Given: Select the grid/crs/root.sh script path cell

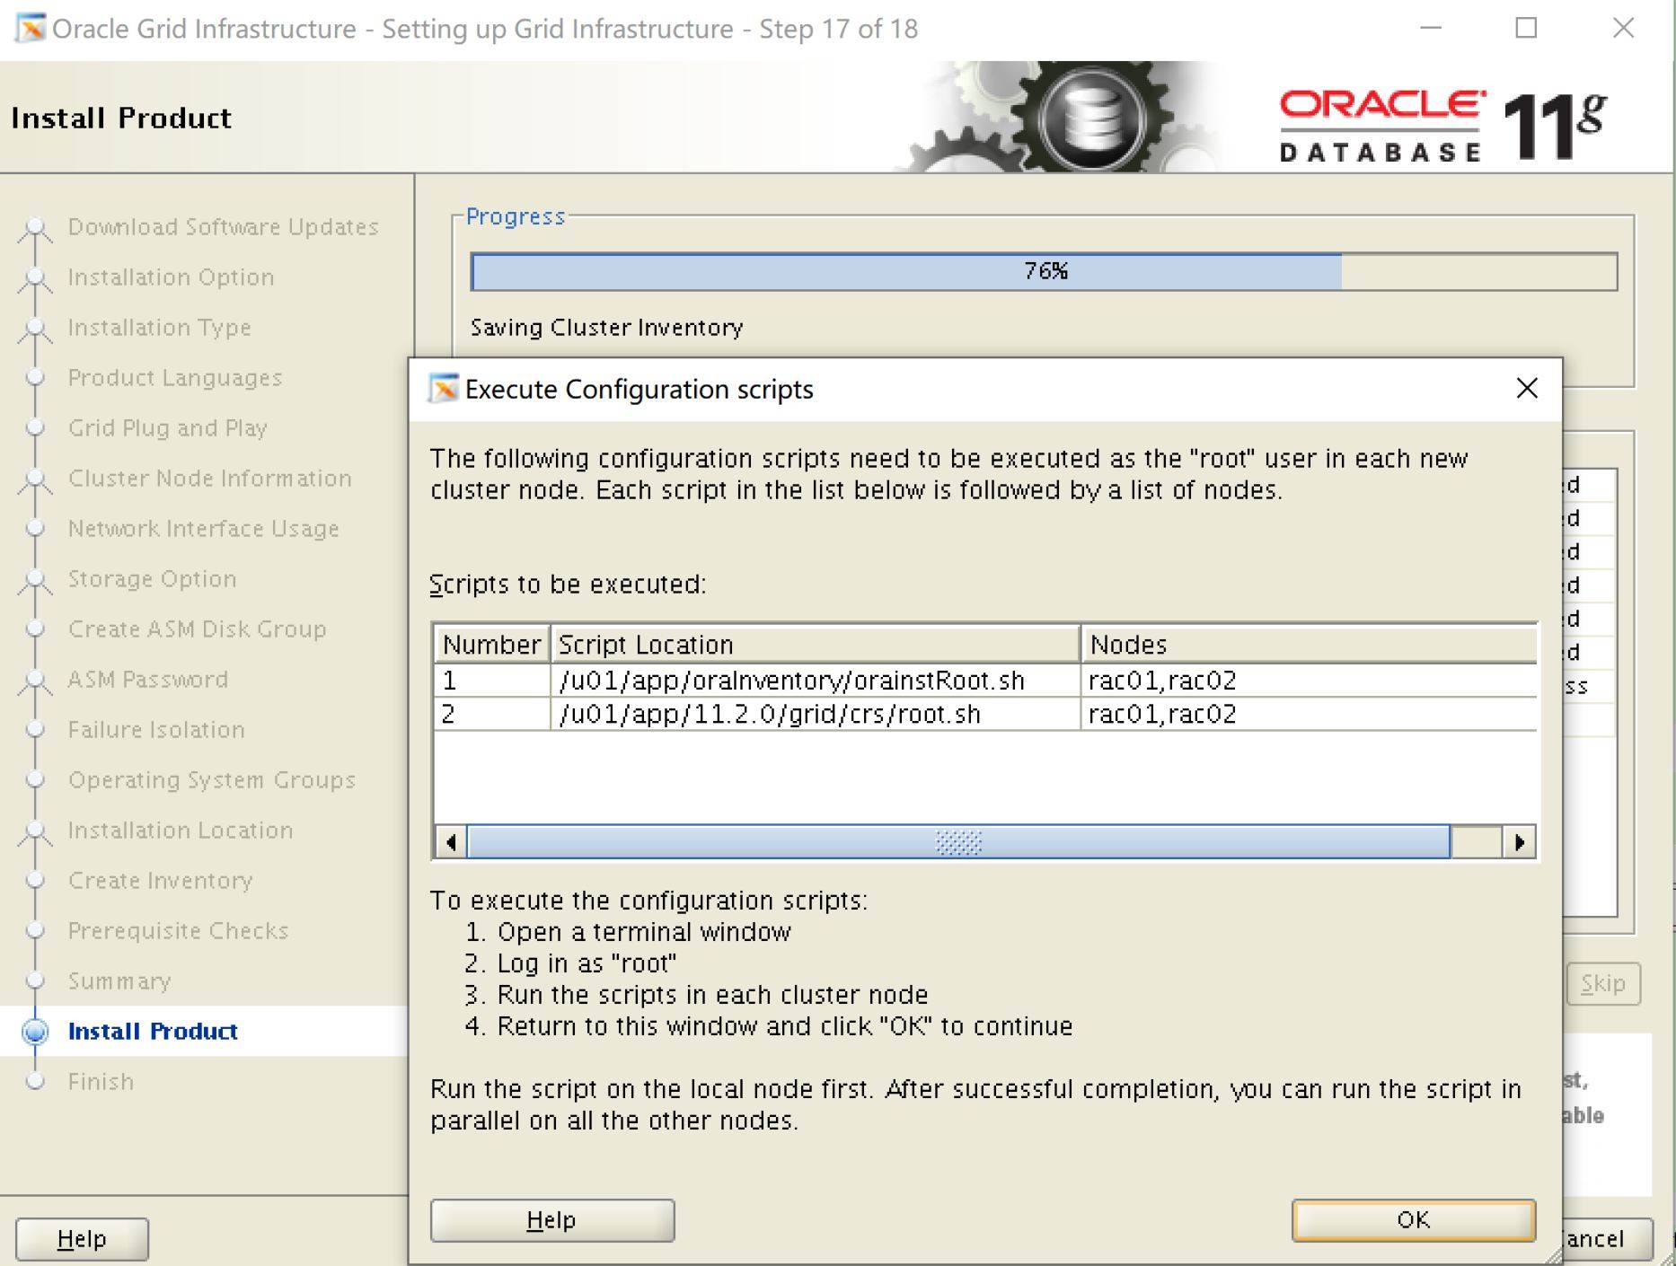Looking at the screenshot, I should (x=815, y=714).
